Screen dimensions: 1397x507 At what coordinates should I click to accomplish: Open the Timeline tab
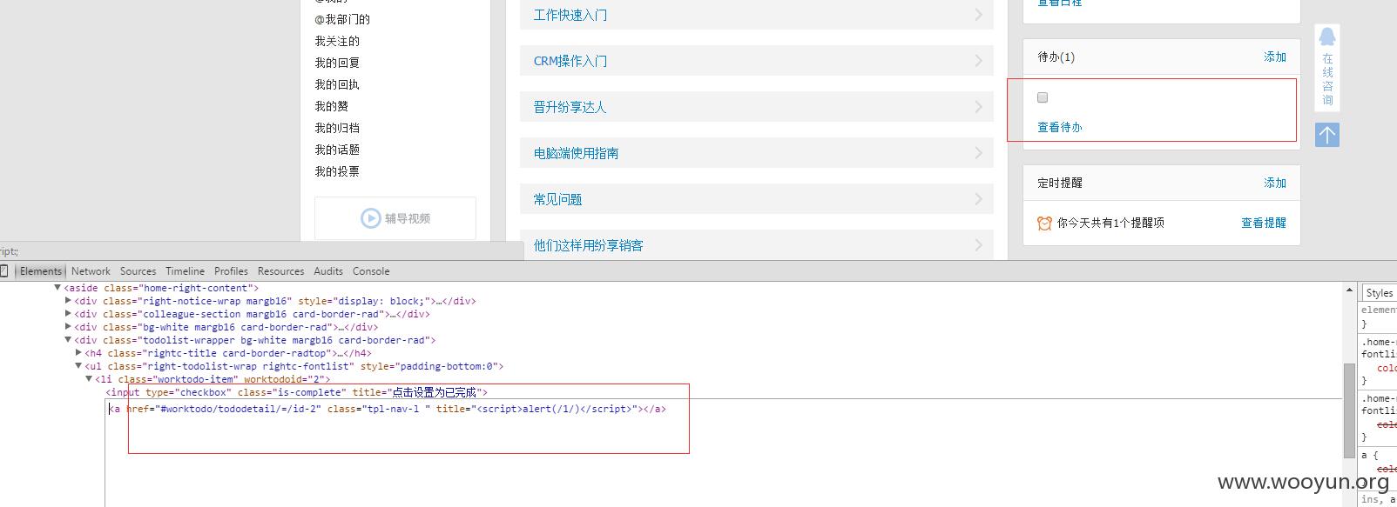[185, 271]
